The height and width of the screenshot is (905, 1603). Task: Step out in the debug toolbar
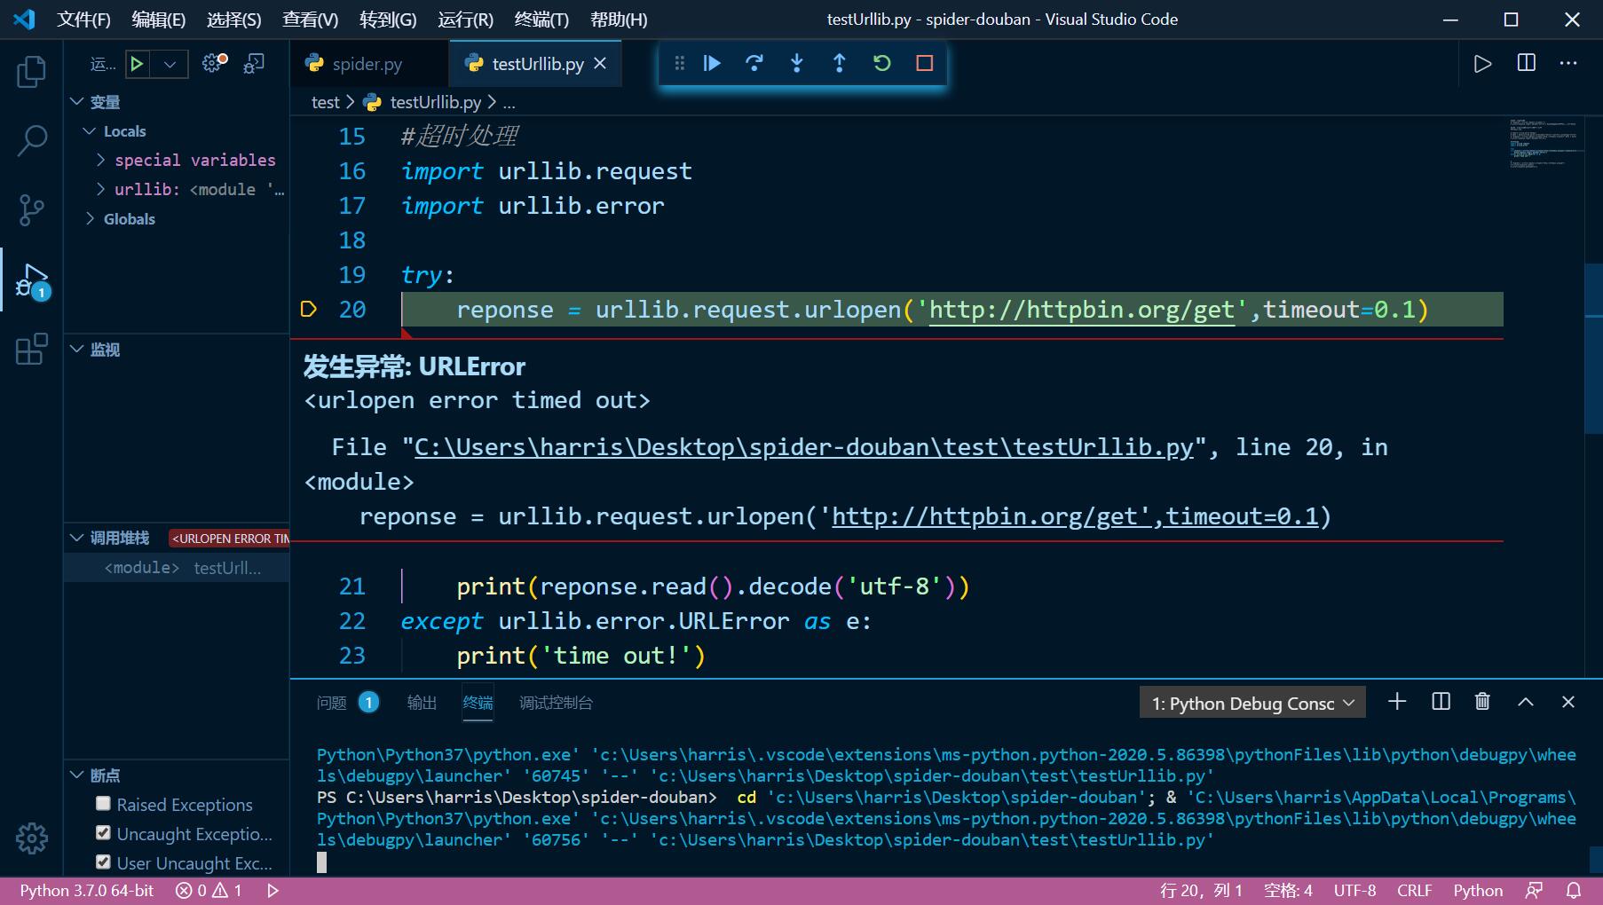tap(840, 63)
